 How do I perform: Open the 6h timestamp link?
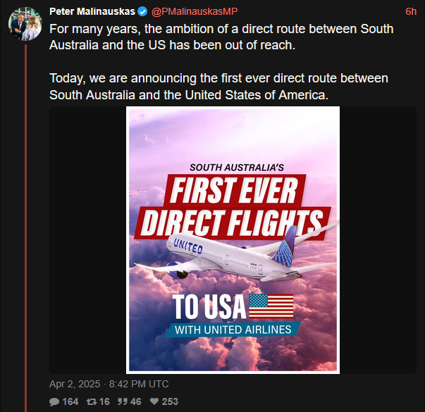(x=411, y=12)
